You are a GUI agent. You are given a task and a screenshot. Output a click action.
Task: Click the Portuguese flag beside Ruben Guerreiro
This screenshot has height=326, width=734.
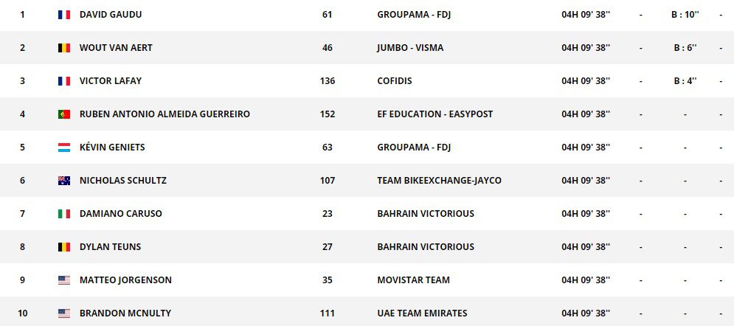tap(64, 114)
